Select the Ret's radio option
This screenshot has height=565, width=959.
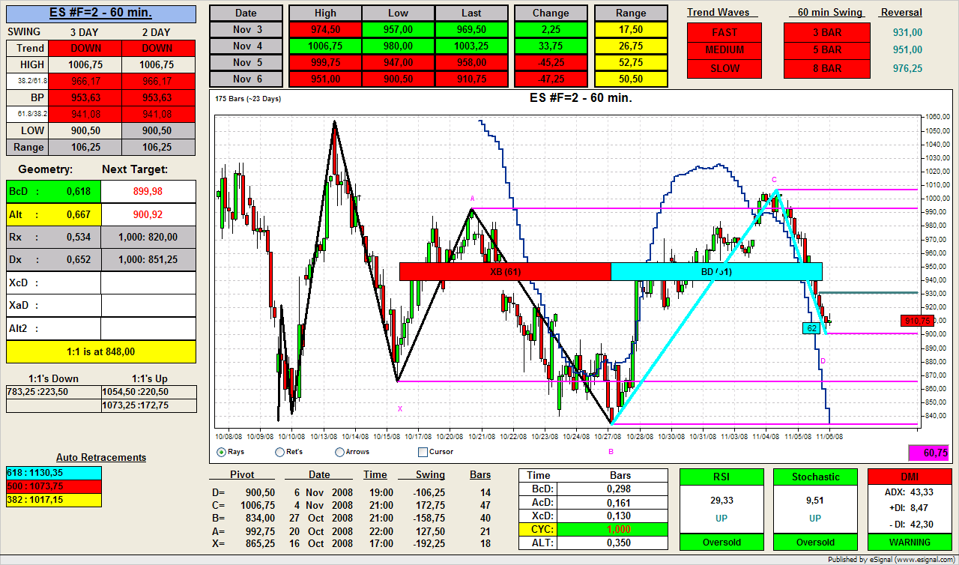tap(279, 452)
